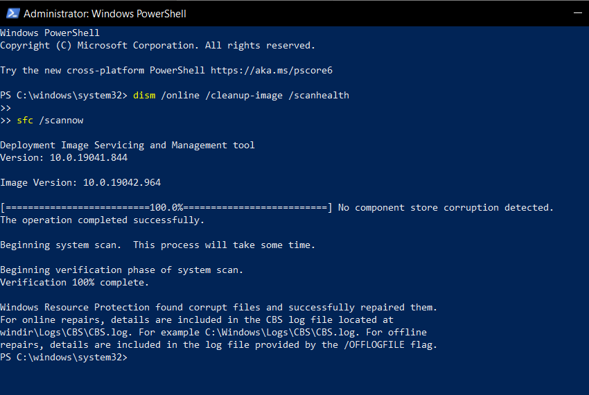The image size is (589, 395).
Task: Select the "/scanhealth" argument text
Action: 319,95
